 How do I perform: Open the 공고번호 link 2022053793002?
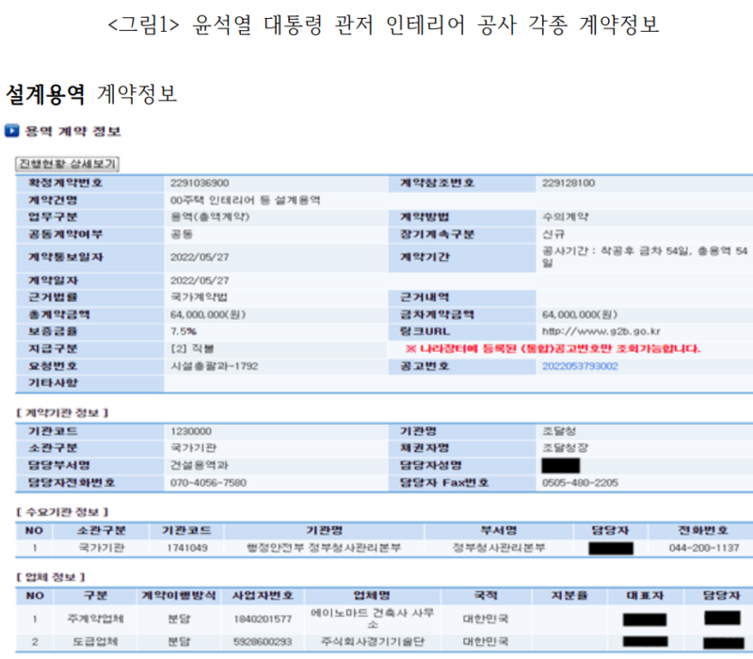580,366
